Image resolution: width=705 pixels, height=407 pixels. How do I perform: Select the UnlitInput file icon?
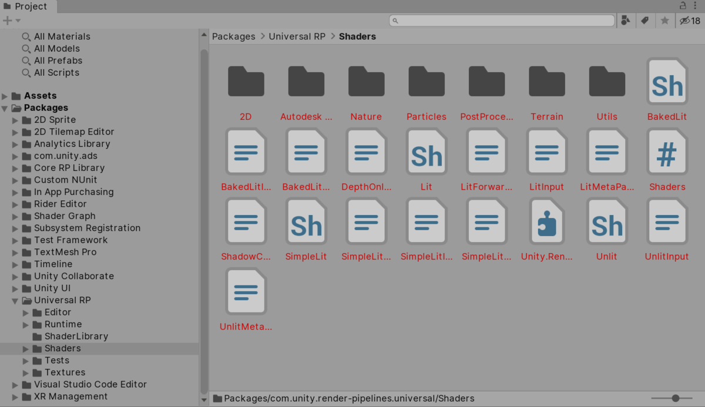point(667,221)
